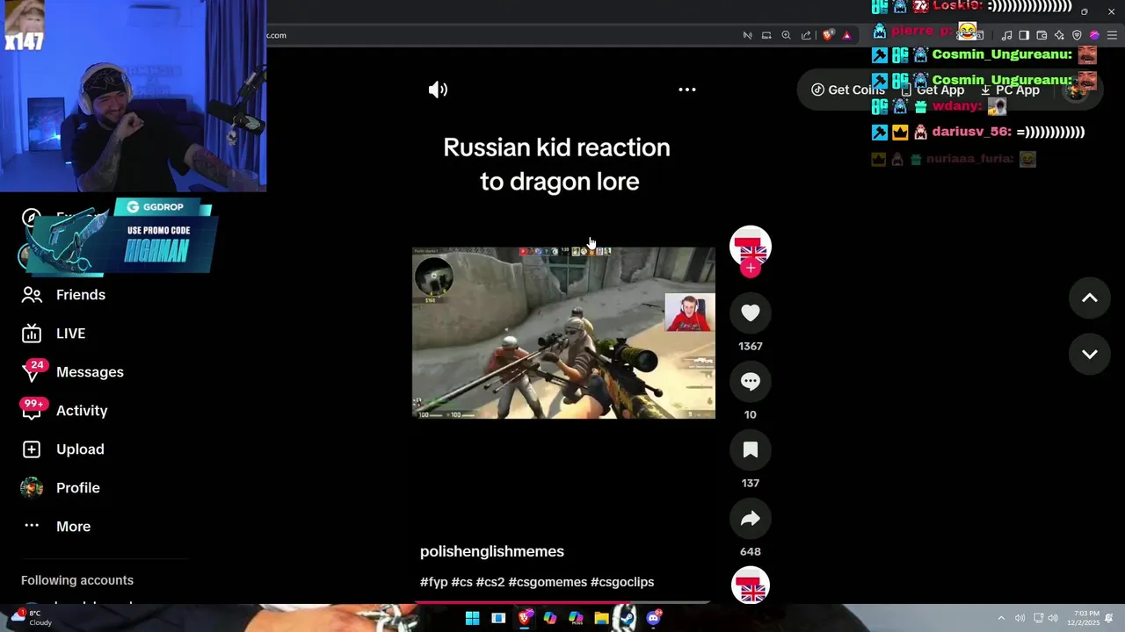Go to previous video with up chevron
1125x632 pixels.
click(x=1090, y=298)
